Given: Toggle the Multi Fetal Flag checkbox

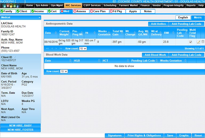Looking at the screenshot, I should [191, 42].
